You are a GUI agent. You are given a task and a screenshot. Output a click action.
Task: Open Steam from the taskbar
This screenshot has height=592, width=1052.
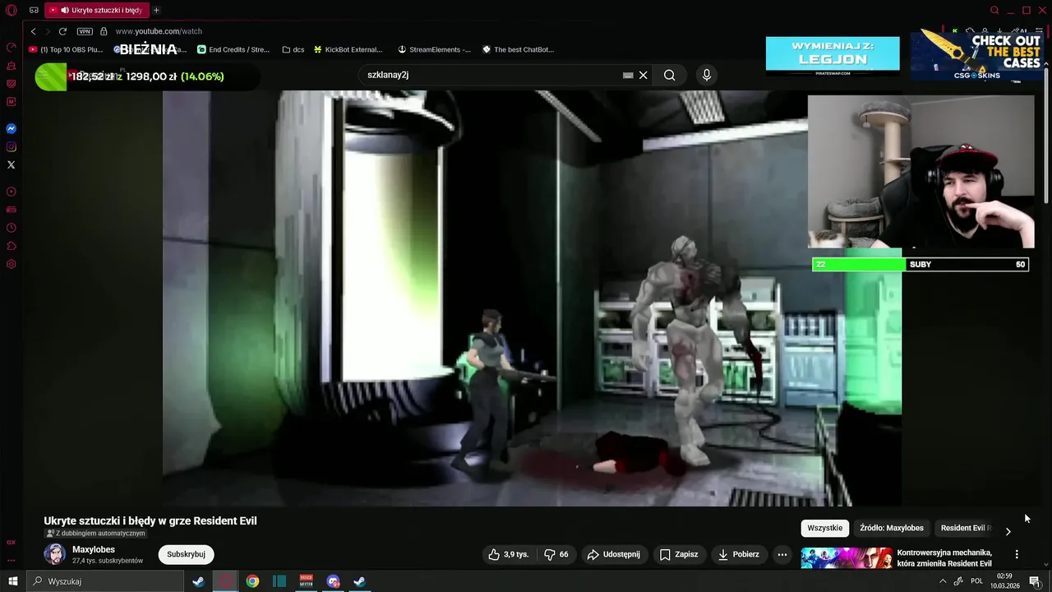point(198,581)
